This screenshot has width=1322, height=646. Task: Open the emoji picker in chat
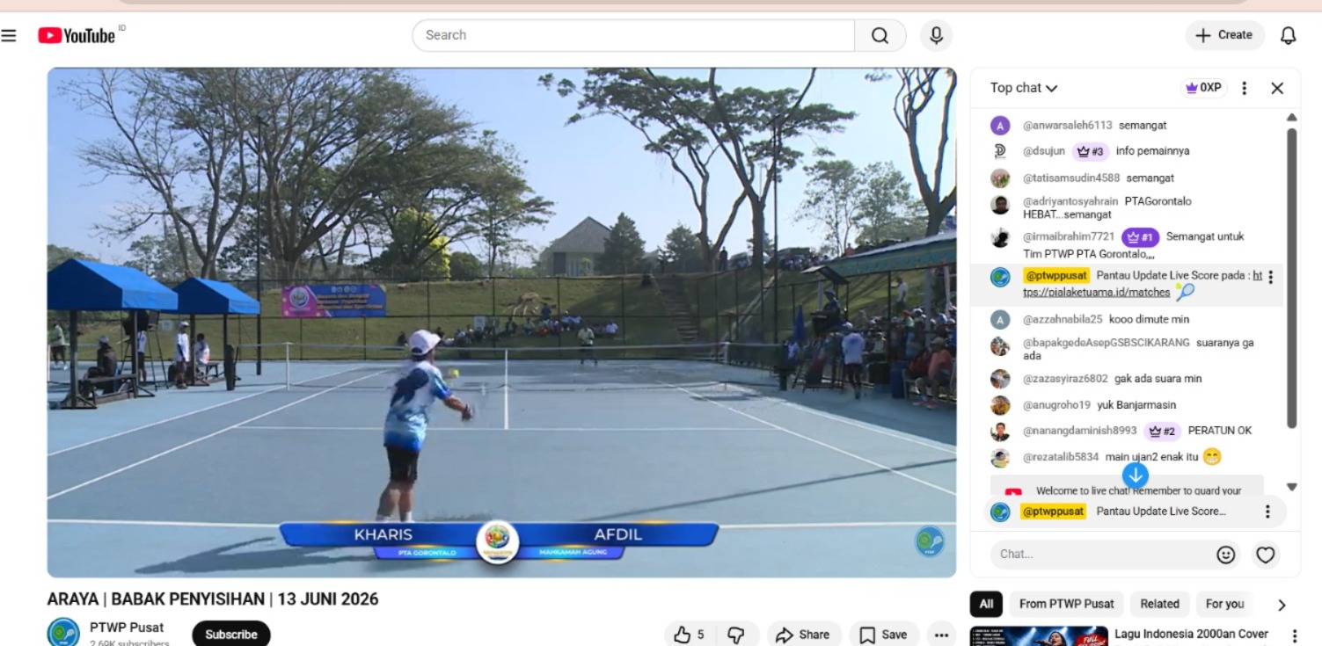pyautogui.click(x=1225, y=555)
